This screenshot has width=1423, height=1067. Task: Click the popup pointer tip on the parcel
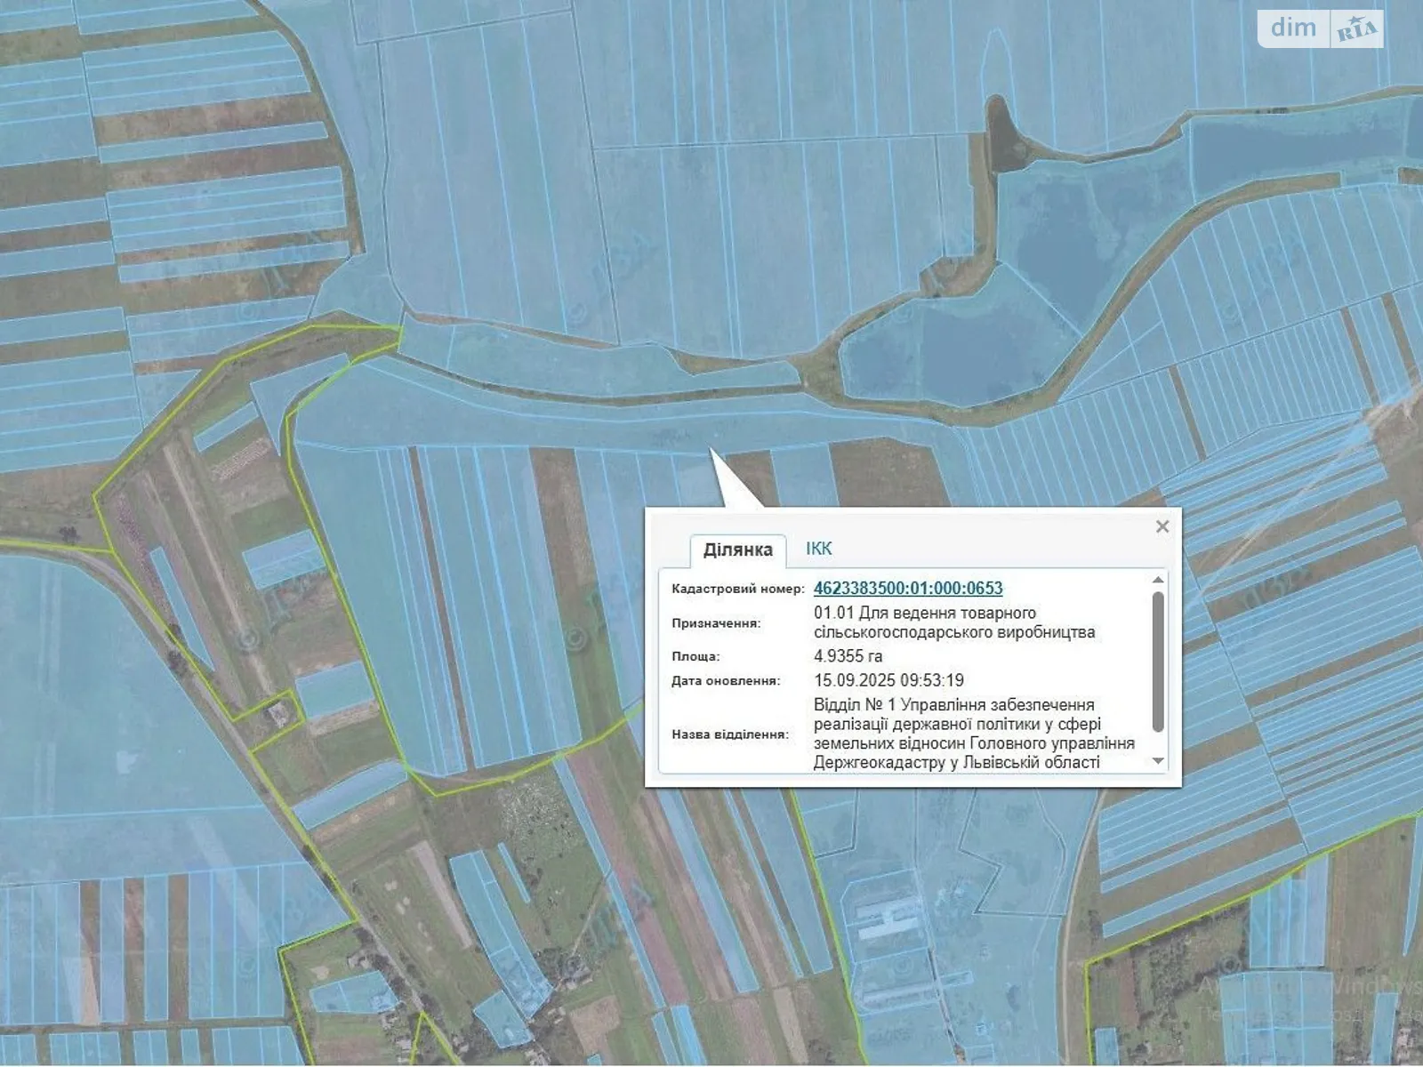tap(711, 451)
